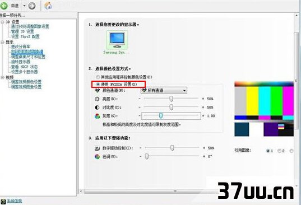Click the gamma color-circles icon
The height and width of the screenshot is (205, 301).
point(98,116)
